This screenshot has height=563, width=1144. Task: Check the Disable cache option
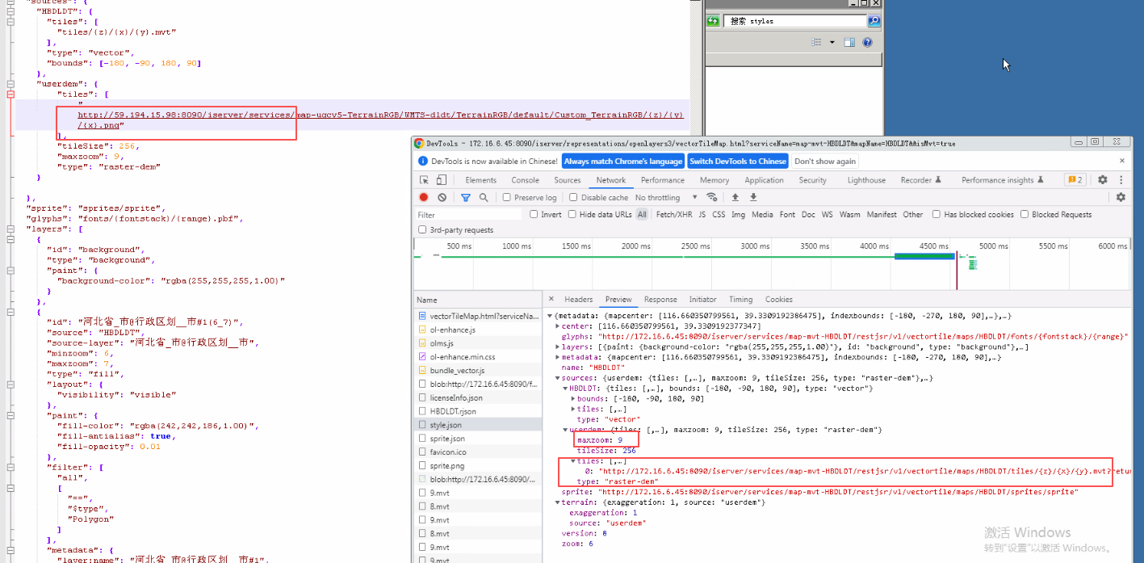tap(573, 197)
